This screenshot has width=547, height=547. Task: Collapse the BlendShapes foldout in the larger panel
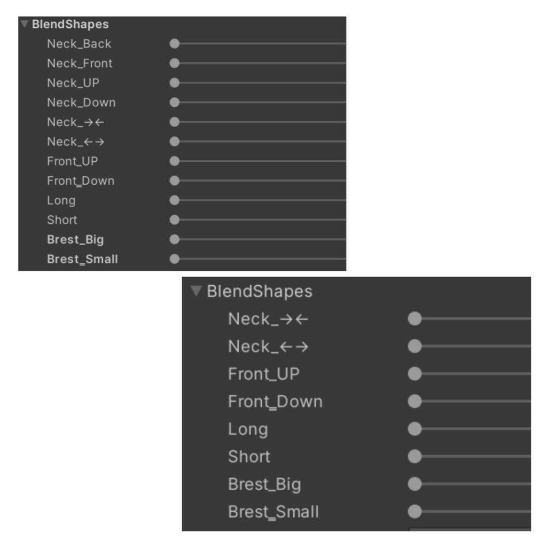(x=197, y=291)
